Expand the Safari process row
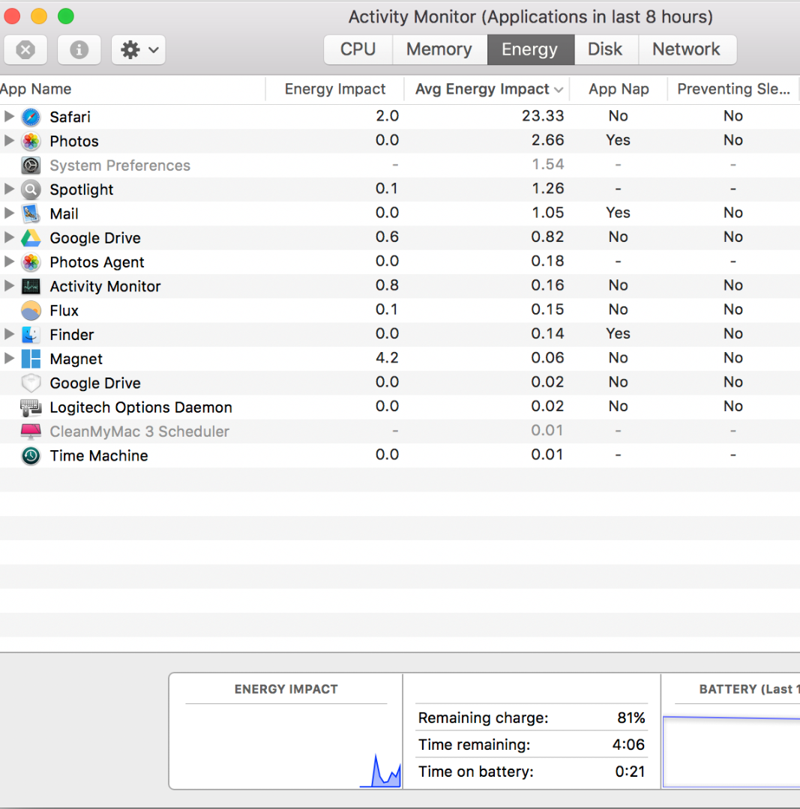The width and height of the screenshot is (800, 809). pyautogui.click(x=9, y=117)
